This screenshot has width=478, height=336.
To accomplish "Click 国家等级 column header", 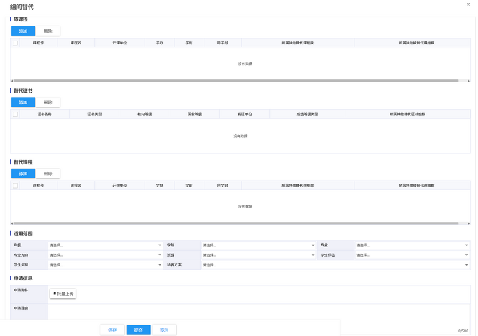I will coord(195,114).
